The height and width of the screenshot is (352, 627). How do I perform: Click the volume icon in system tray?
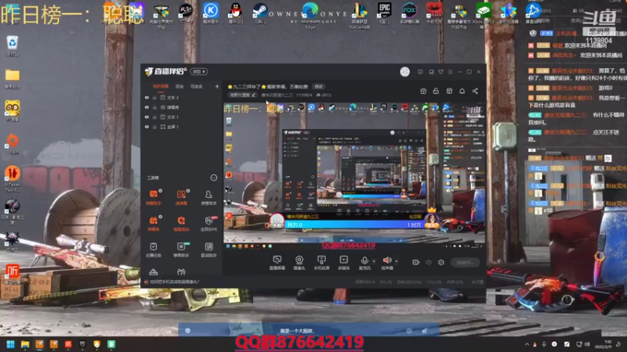[x=587, y=344]
